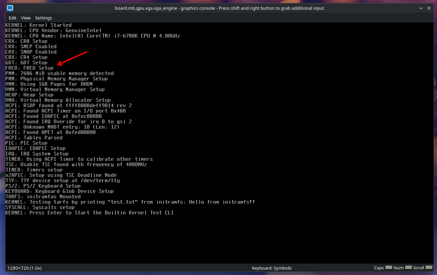Minimize the graphics console window
437x275 pixels.
point(421,8)
